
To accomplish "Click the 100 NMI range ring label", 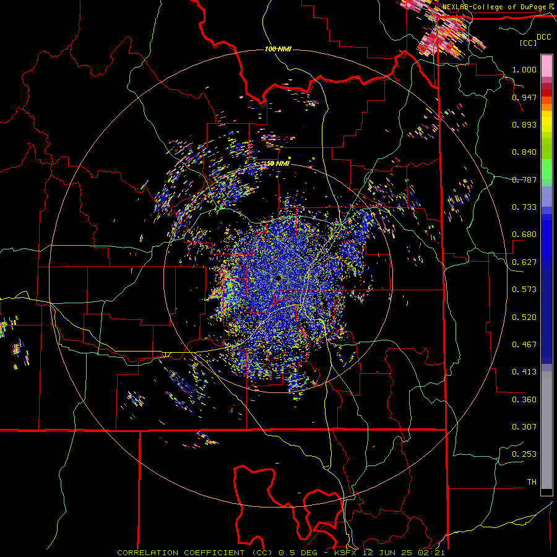I will coord(278,49).
